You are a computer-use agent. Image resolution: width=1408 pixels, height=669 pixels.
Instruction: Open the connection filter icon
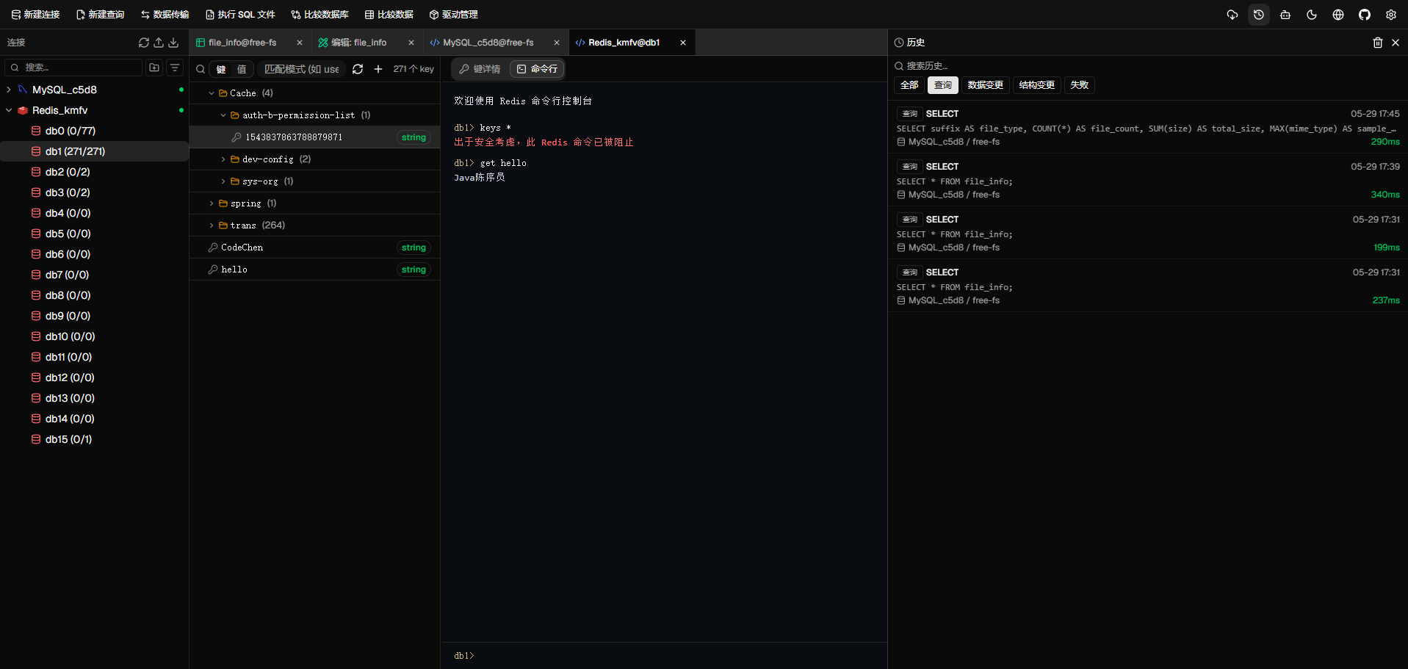click(x=175, y=68)
